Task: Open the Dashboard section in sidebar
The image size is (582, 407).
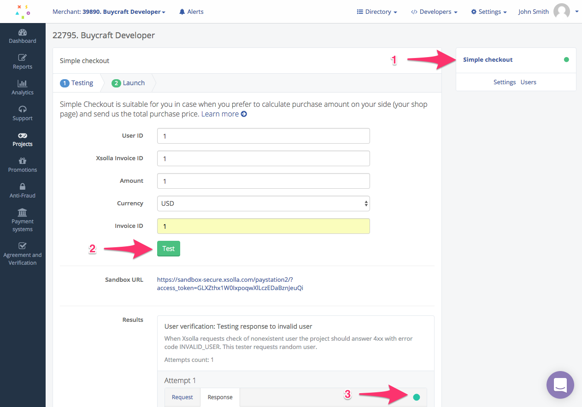Action: [x=23, y=36]
